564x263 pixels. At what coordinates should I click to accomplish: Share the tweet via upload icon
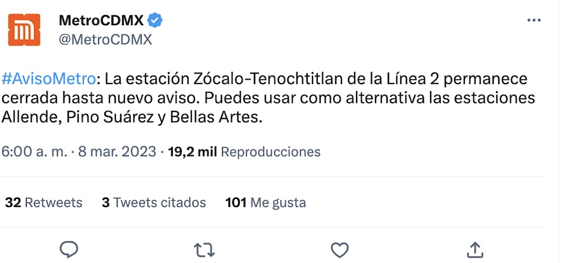pyautogui.click(x=475, y=249)
